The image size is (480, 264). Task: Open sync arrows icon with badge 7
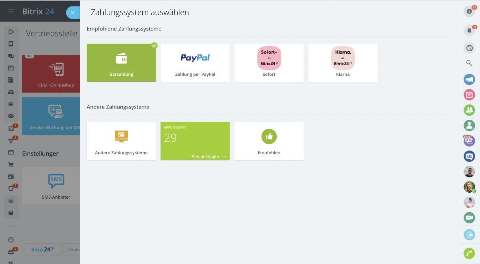pyautogui.click(x=11, y=188)
